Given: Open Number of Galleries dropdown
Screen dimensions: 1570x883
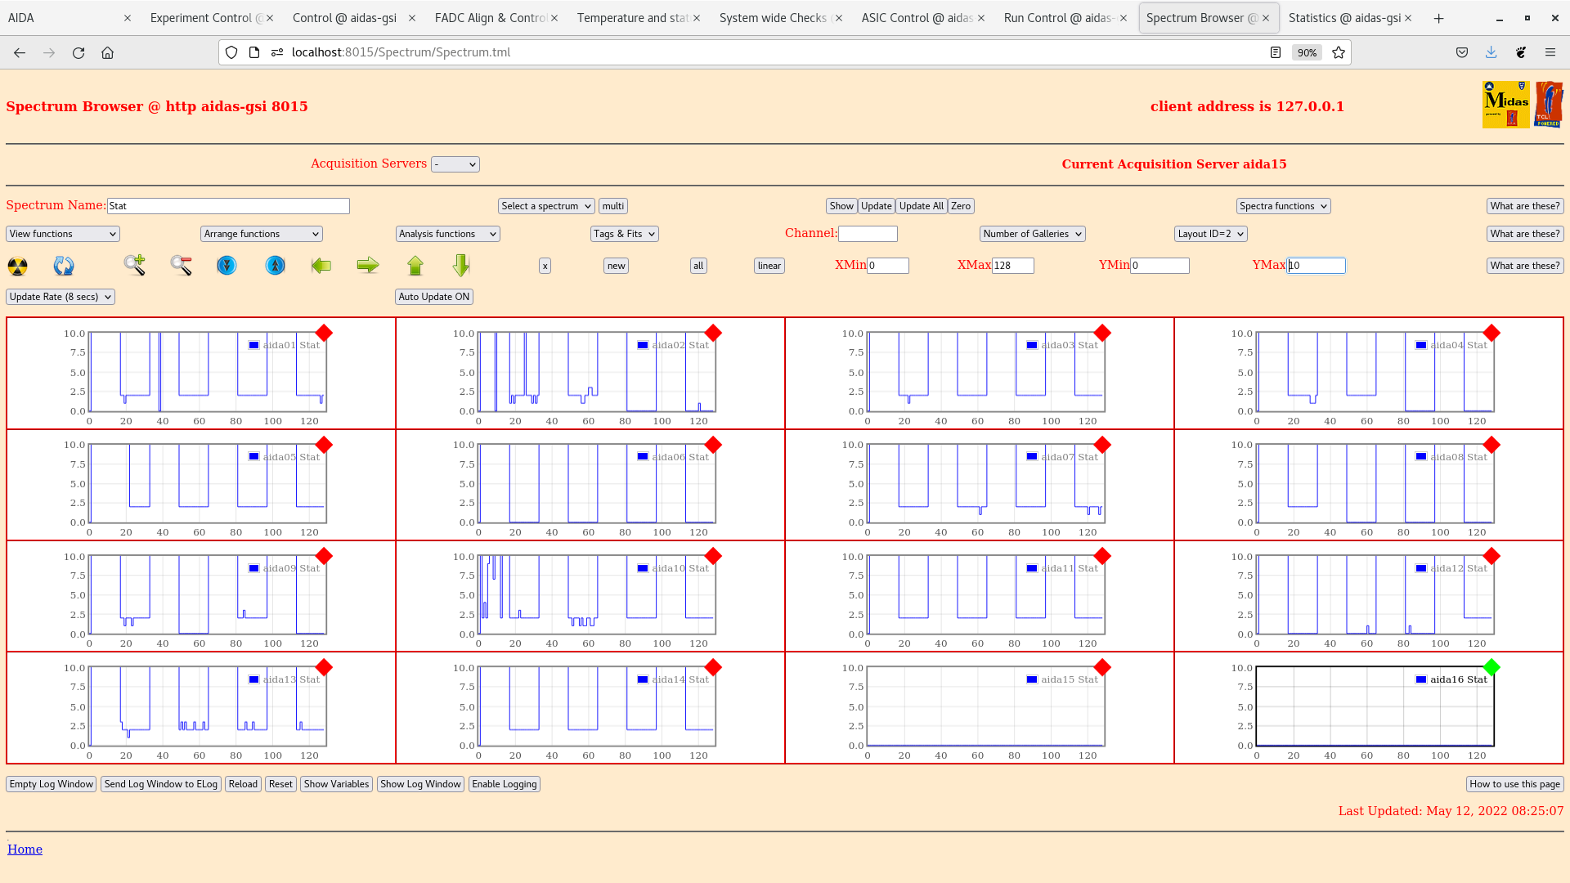Looking at the screenshot, I should click(1033, 234).
